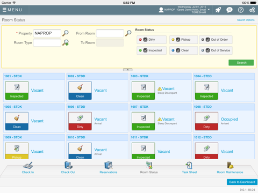Open From Room lookup magnifier
This screenshot has height=193, width=258.
tap(128, 33)
